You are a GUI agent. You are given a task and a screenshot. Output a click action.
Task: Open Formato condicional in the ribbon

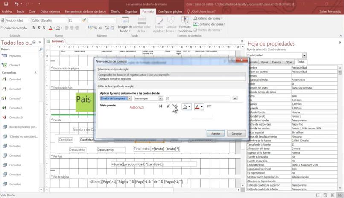pos(185,25)
